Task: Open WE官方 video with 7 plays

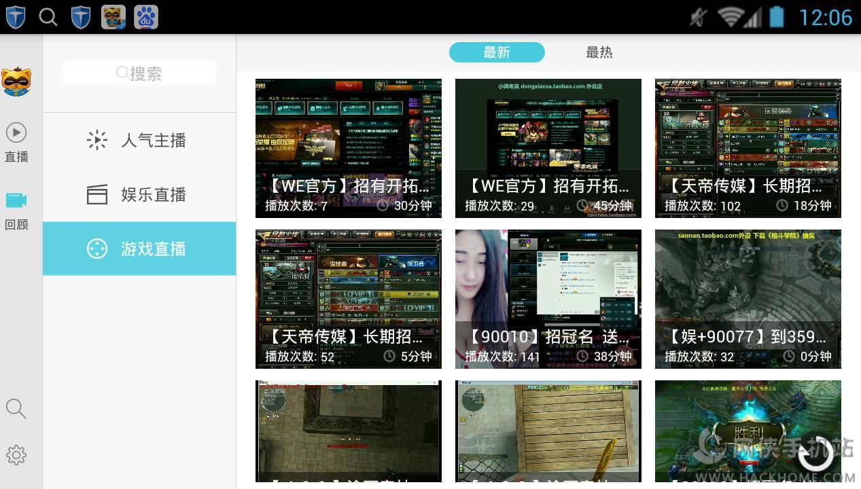Action: coord(349,148)
